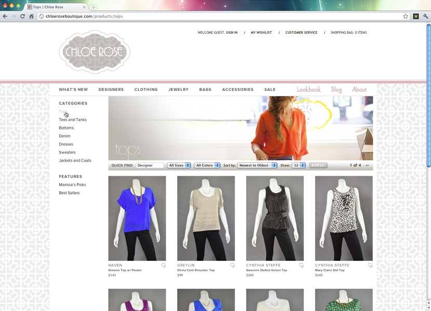Viewport: 431px width, 311px height.
Task: Open the Accessories menu
Action: (x=238, y=90)
